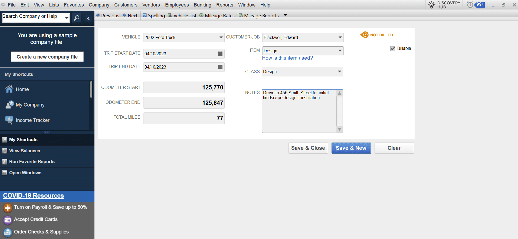This screenshot has height=239, width=518.
Task: Click Save & New button
Action: pyautogui.click(x=351, y=148)
